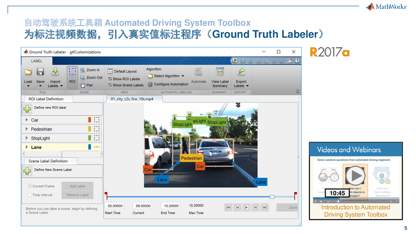Click the play video button
The height and width of the screenshot is (234, 416).
coord(246,207)
